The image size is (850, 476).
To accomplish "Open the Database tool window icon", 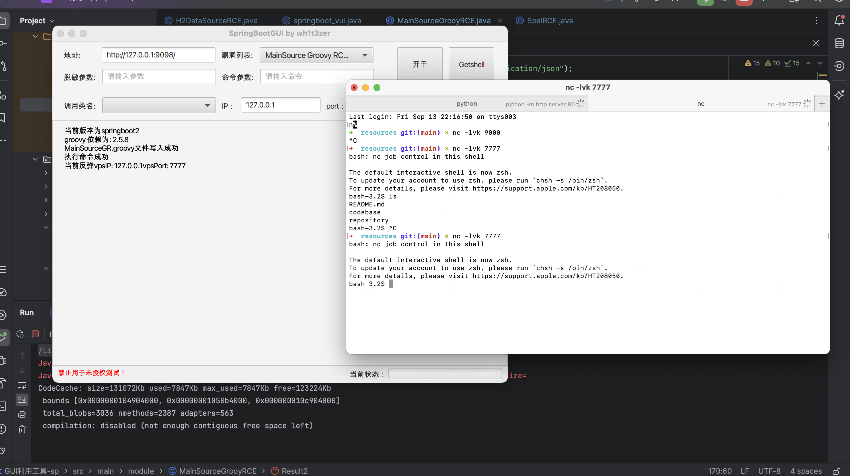I will pos(839,43).
